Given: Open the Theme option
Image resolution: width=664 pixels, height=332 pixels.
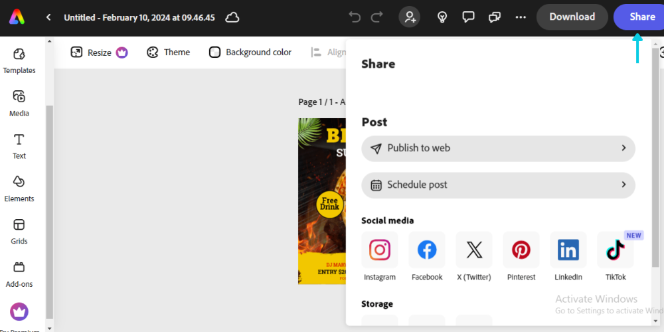Looking at the screenshot, I should [x=168, y=52].
